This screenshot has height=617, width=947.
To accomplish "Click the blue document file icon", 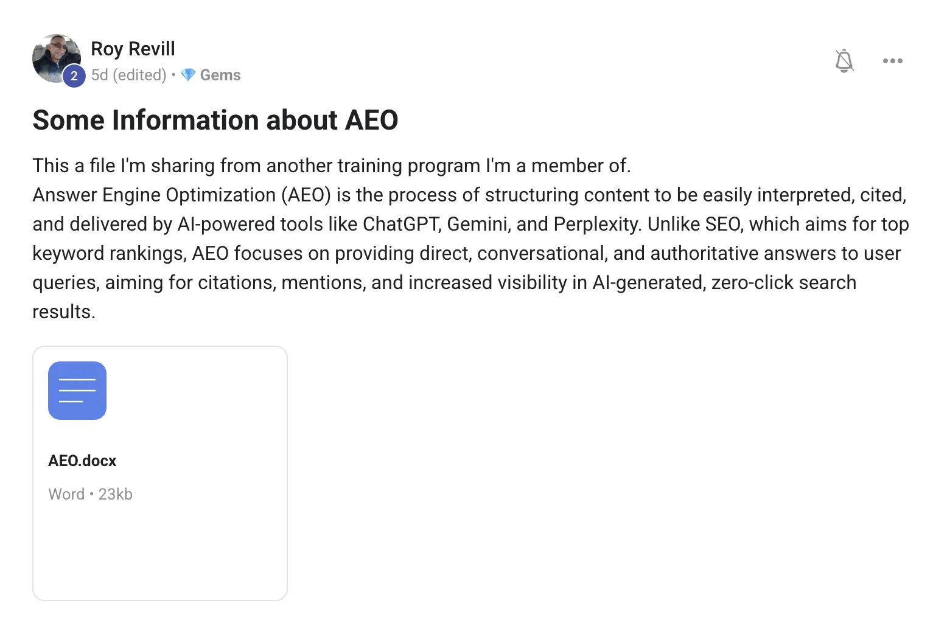I will click(x=77, y=391).
